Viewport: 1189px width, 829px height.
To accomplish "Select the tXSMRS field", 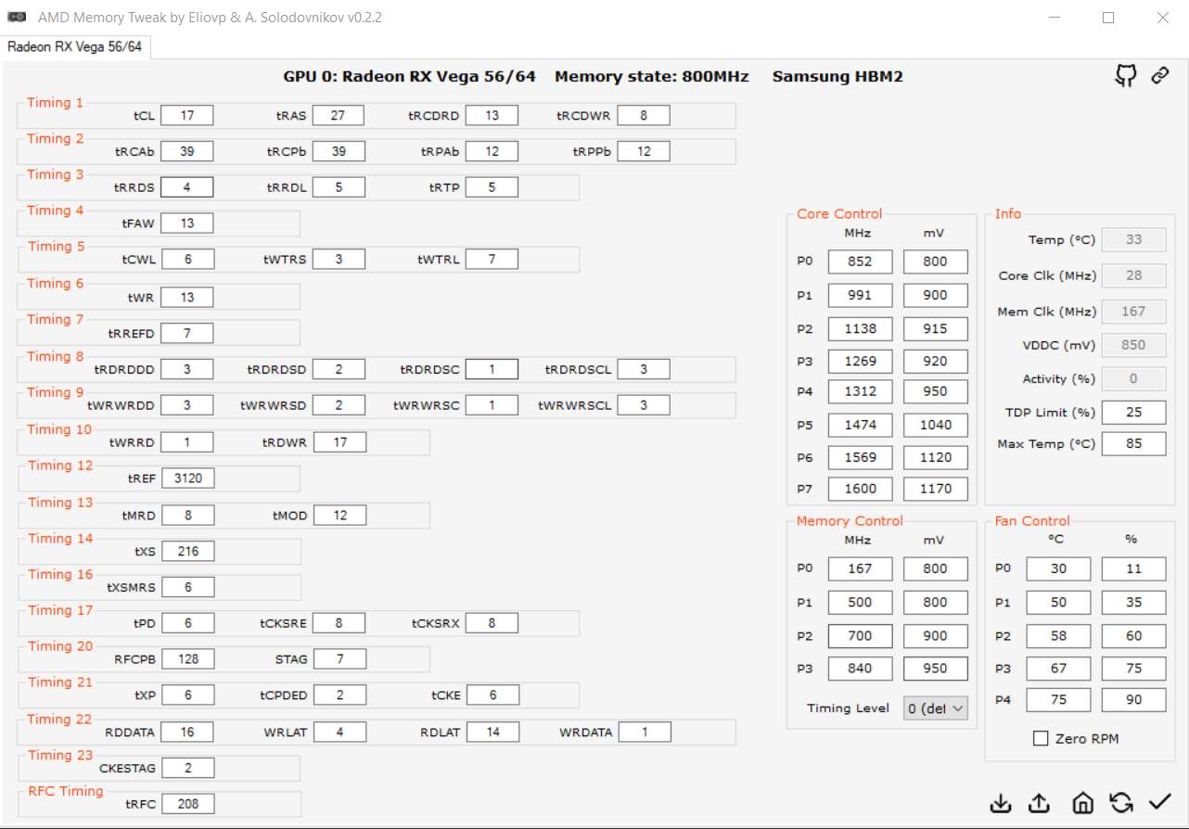I will (x=187, y=587).
